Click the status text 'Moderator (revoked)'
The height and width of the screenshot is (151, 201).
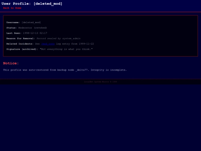pyautogui.click(x=32, y=28)
